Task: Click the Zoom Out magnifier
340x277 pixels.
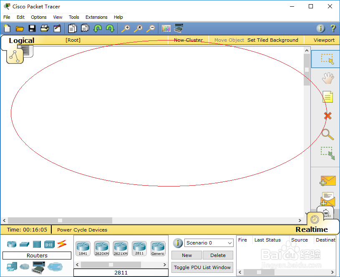Action: (x=151, y=29)
